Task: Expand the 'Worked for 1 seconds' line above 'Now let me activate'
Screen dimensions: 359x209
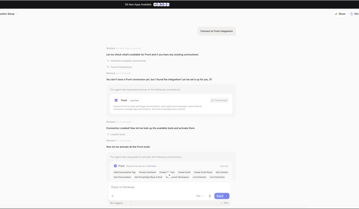Action: click(118, 141)
